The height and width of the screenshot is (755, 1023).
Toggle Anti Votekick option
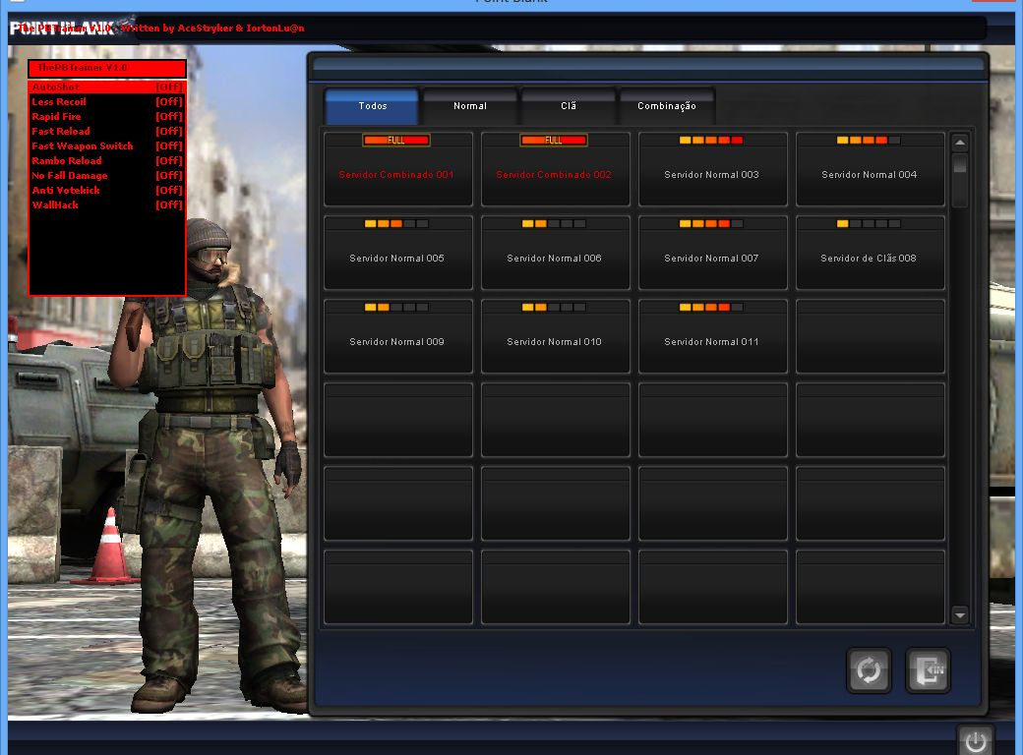[107, 191]
